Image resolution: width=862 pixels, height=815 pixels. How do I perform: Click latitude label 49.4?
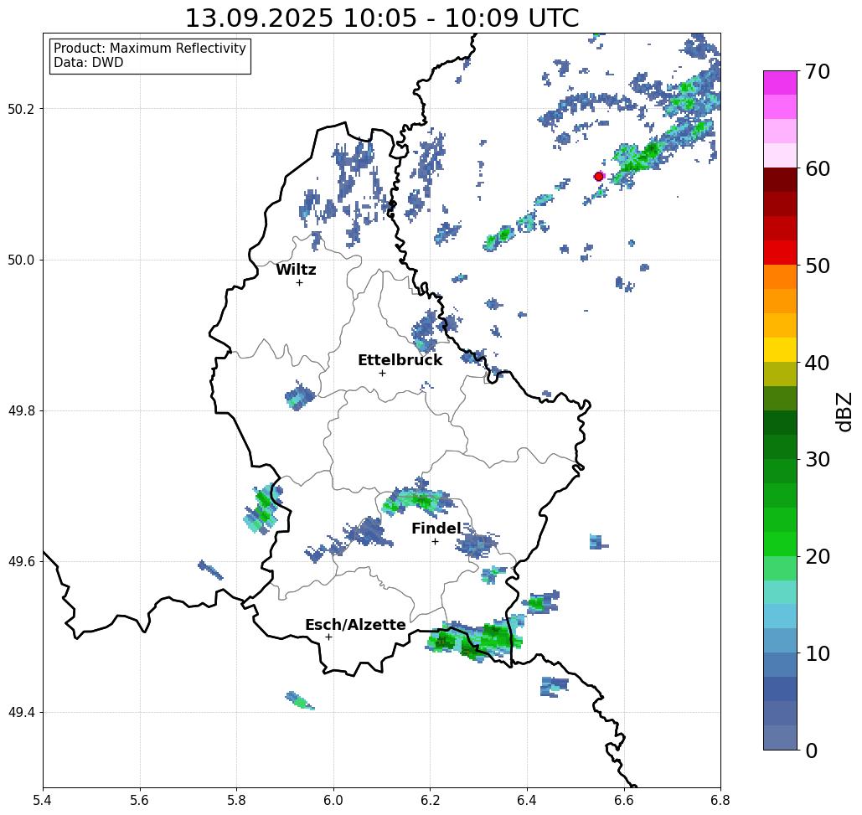click(21, 713)
